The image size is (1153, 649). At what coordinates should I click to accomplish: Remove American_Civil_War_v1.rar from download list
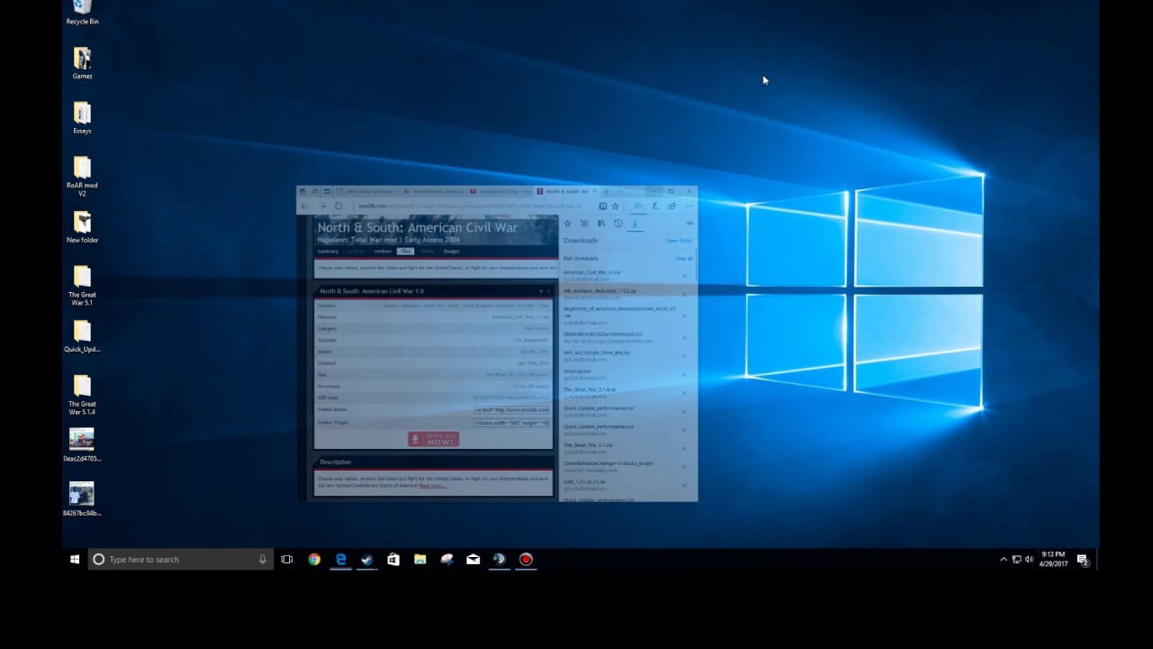(685, 275)
